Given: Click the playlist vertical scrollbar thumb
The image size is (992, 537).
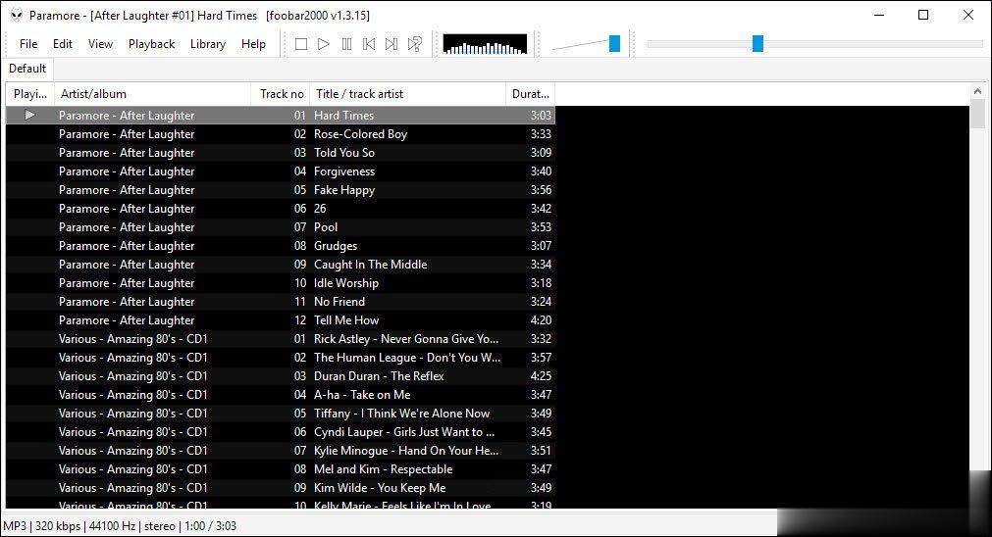Looking at the screenshot, I should (977, 115).
